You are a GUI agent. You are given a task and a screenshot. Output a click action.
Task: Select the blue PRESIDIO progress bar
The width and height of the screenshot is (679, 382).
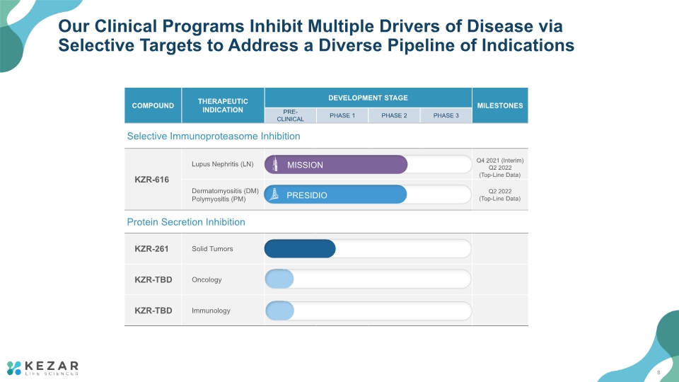coord(335,195)
